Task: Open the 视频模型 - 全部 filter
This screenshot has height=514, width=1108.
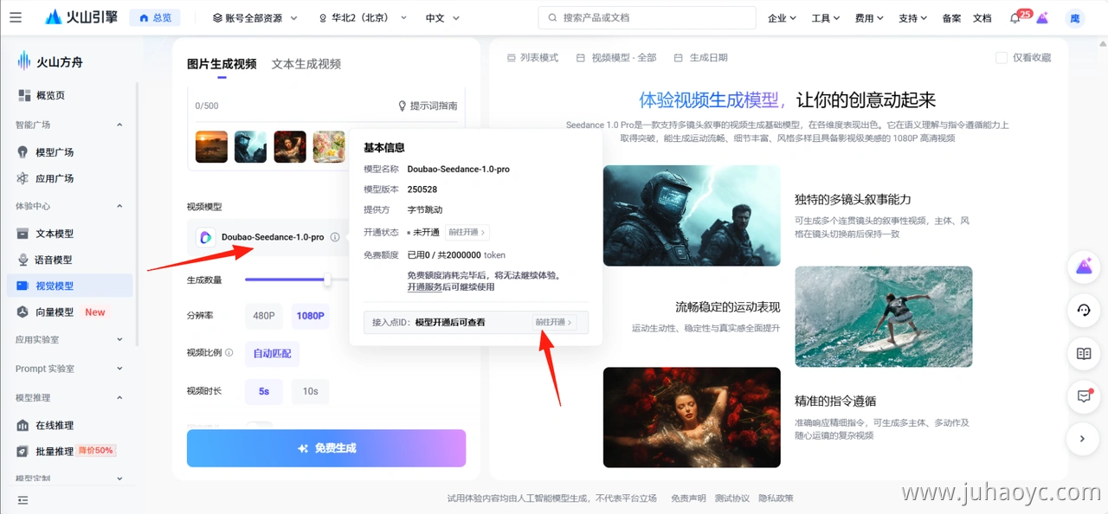Action: pyautogui.click(x=616, y=58)
